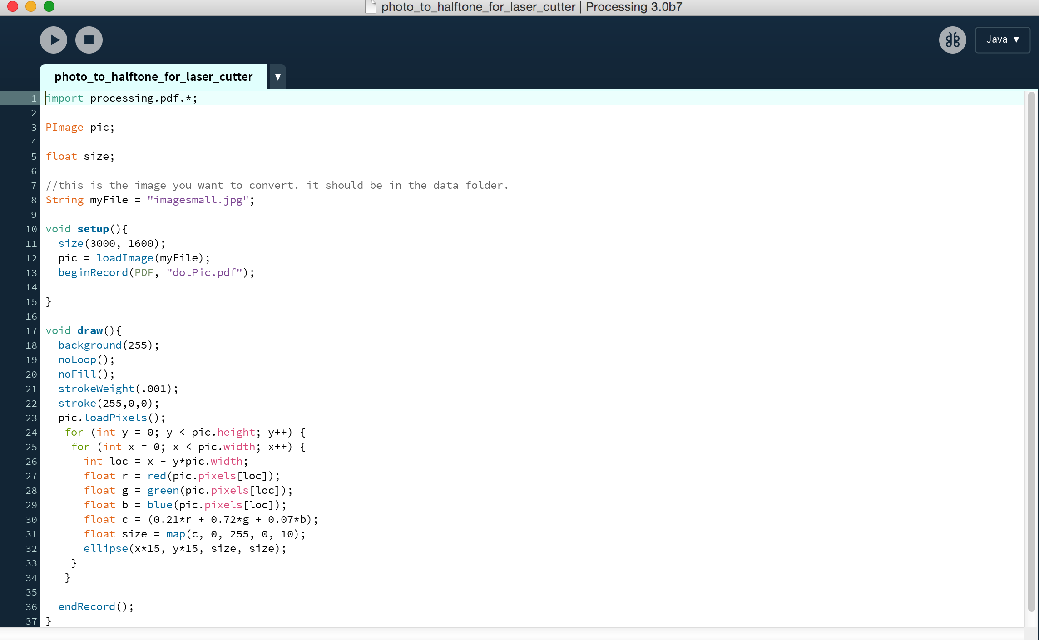The width and height of the screenshot is (1039, 640).
Task: Stop the running sketch
Action: click(x=89, y=40)
